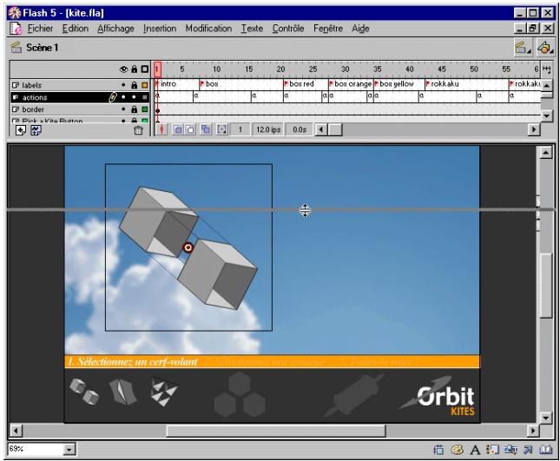The height and width of the screenshot is (461, 560).
Task: Open the Info panel from launcher bar
Action: click(x=438, y=450)
